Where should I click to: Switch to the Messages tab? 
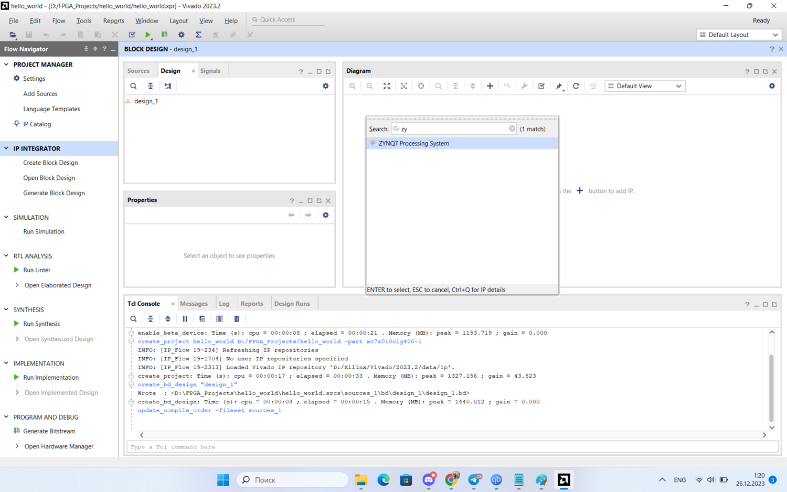[x=194, y=304]
